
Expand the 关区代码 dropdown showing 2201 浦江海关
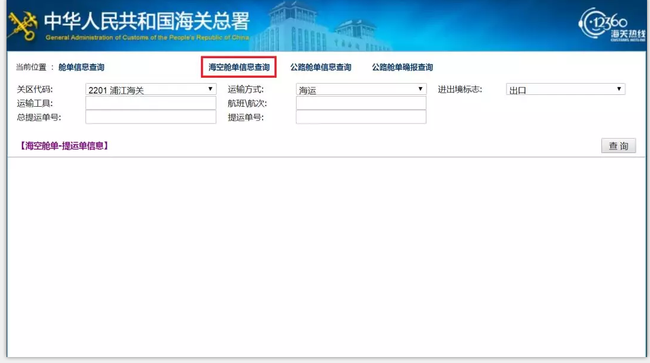tap(151, 90)
